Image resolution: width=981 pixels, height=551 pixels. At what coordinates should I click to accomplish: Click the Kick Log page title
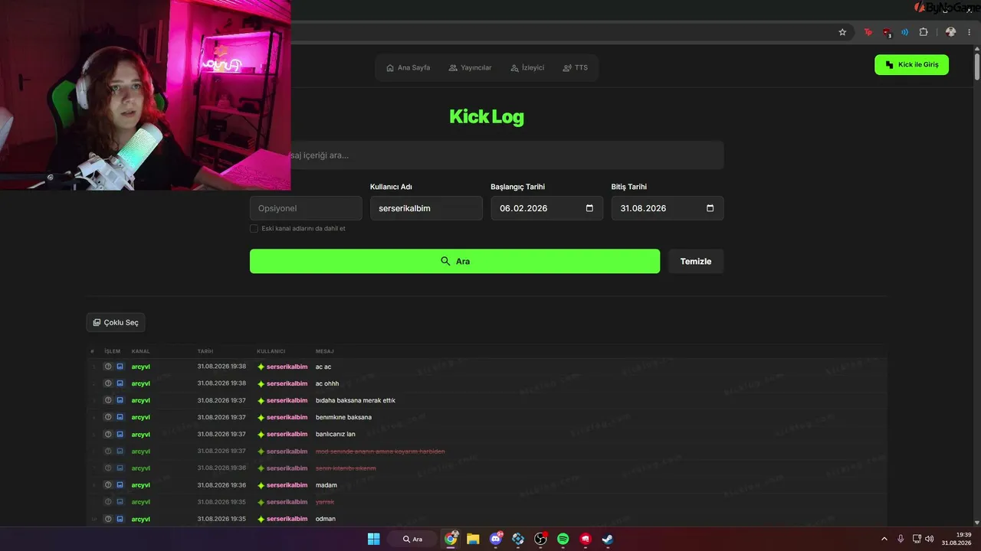(x=487, y=116)
